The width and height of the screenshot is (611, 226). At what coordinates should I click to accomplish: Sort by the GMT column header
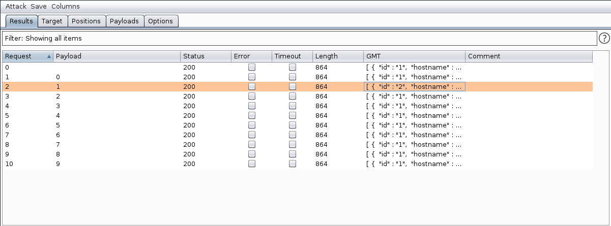[414, 56]
